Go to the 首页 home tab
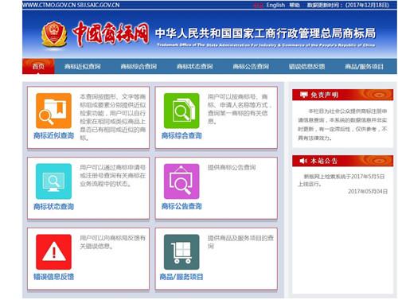The width and height of the screenshot is (398, 300). [x=38, y=66]
